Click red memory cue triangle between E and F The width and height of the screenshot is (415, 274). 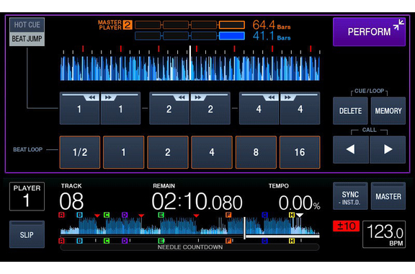click(196, 216)
